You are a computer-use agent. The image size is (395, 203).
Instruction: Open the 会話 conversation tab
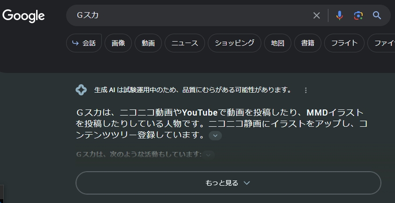(84, 43)
